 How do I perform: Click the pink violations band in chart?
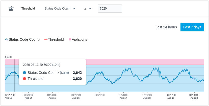click(x=145, y=62)
